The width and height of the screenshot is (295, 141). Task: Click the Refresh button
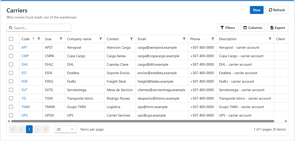(x=277, y=10)
